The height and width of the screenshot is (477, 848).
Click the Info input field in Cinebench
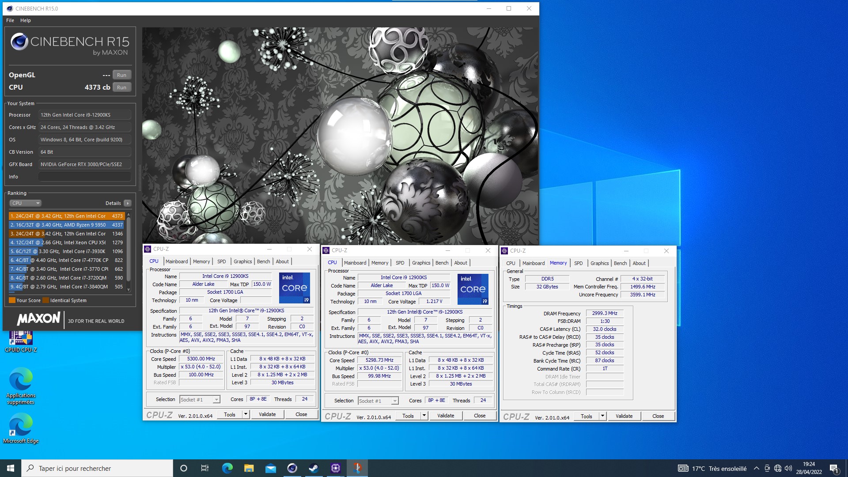85,177
